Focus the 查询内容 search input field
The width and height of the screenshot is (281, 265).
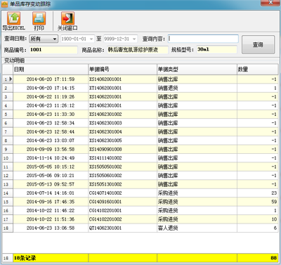[x=203, y=39]
